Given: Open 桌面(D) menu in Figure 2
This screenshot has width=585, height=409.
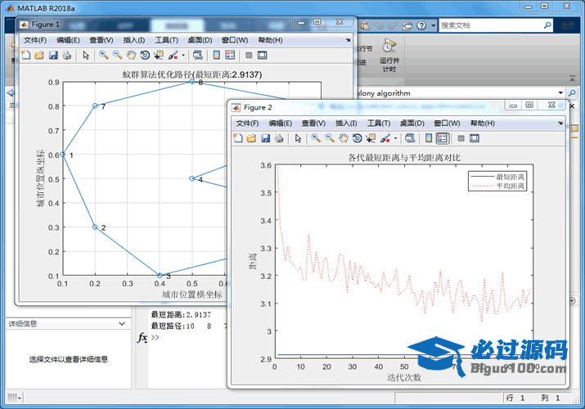Looking at the screenshot, I should [x=412, y=123].
